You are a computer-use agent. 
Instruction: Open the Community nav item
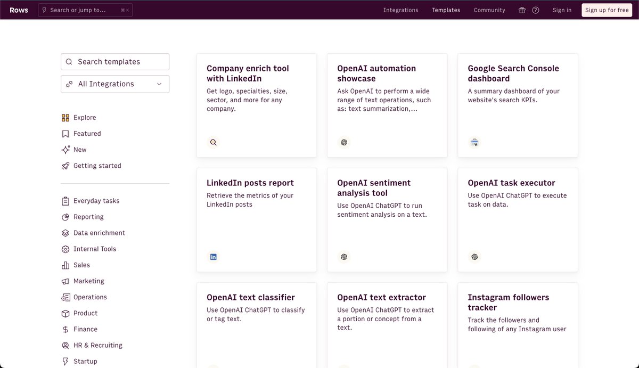pos(489,10)
